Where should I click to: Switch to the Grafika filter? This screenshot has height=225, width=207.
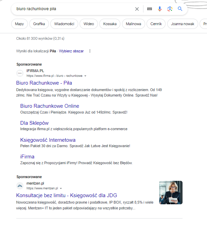(x=39, y=24)
